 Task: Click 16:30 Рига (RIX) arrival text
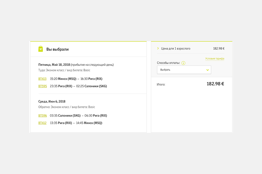click(91, 79)
